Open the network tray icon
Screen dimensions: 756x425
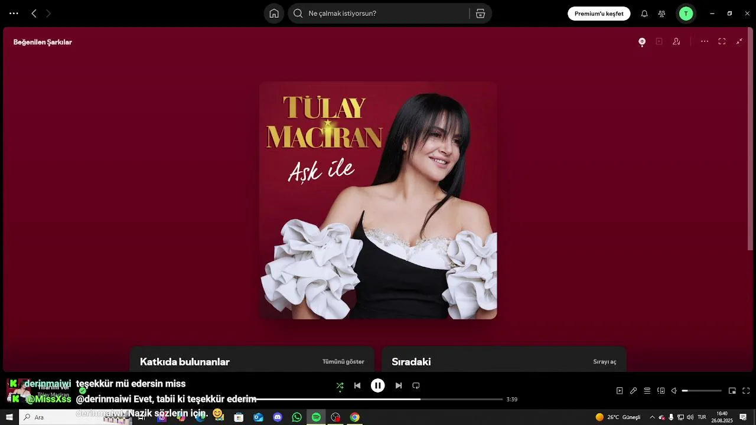680,417
